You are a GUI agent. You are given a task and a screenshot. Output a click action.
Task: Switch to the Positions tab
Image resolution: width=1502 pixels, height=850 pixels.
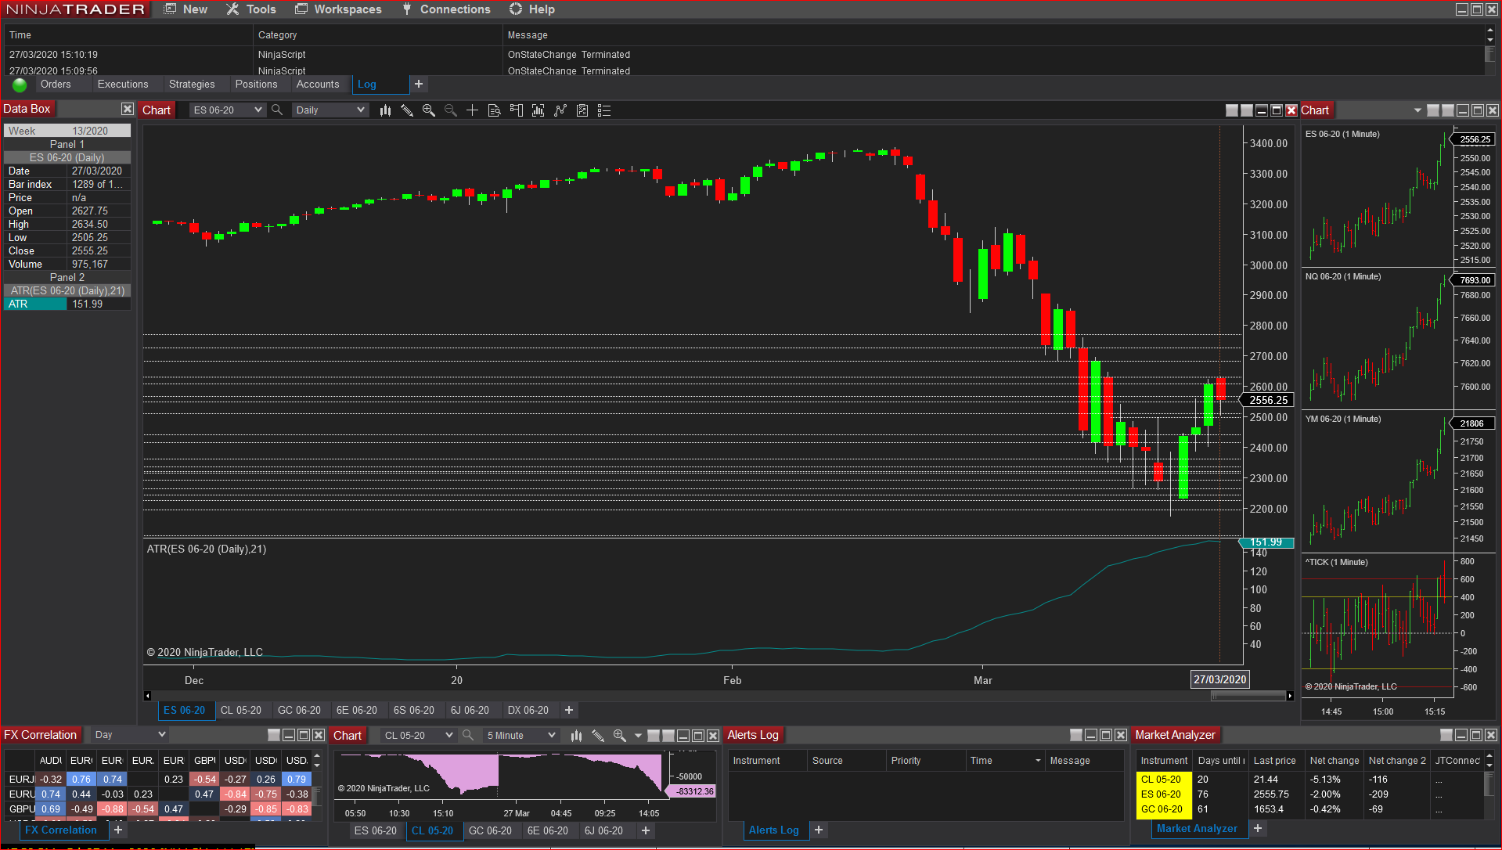point(256,85)
